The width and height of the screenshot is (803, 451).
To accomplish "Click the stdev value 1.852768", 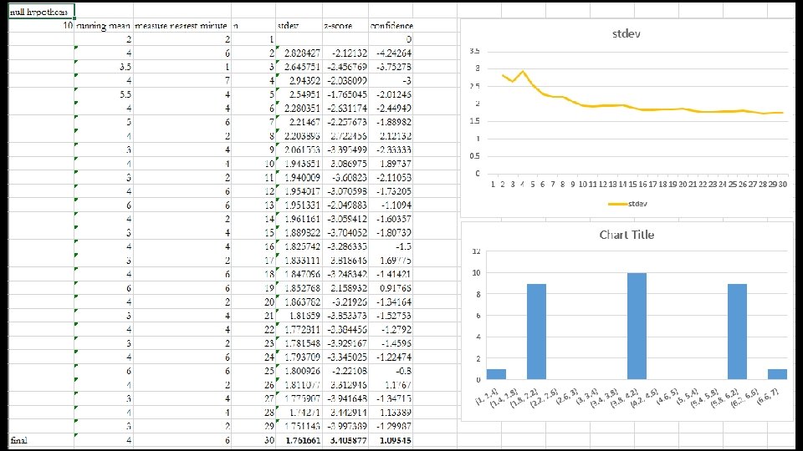I will pyautogui.click(x=299, y=288).
